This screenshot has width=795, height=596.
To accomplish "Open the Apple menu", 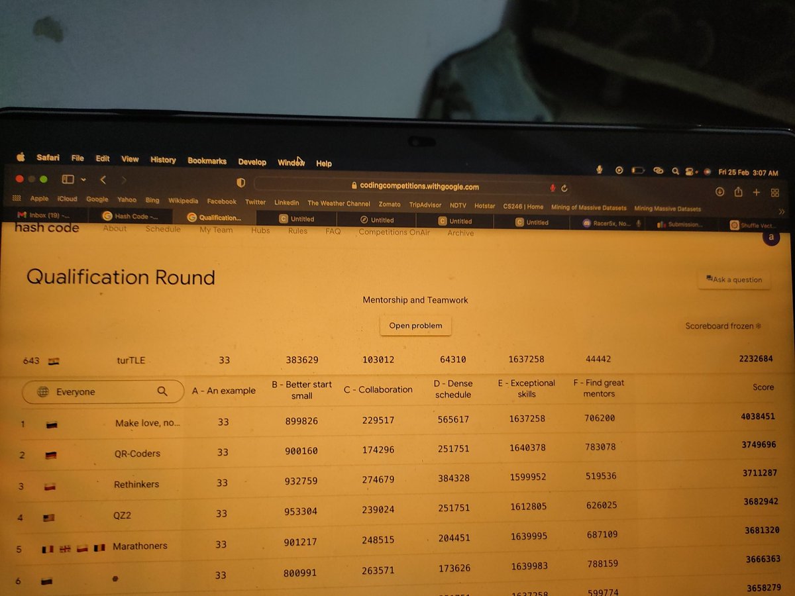I will (21, 157).
